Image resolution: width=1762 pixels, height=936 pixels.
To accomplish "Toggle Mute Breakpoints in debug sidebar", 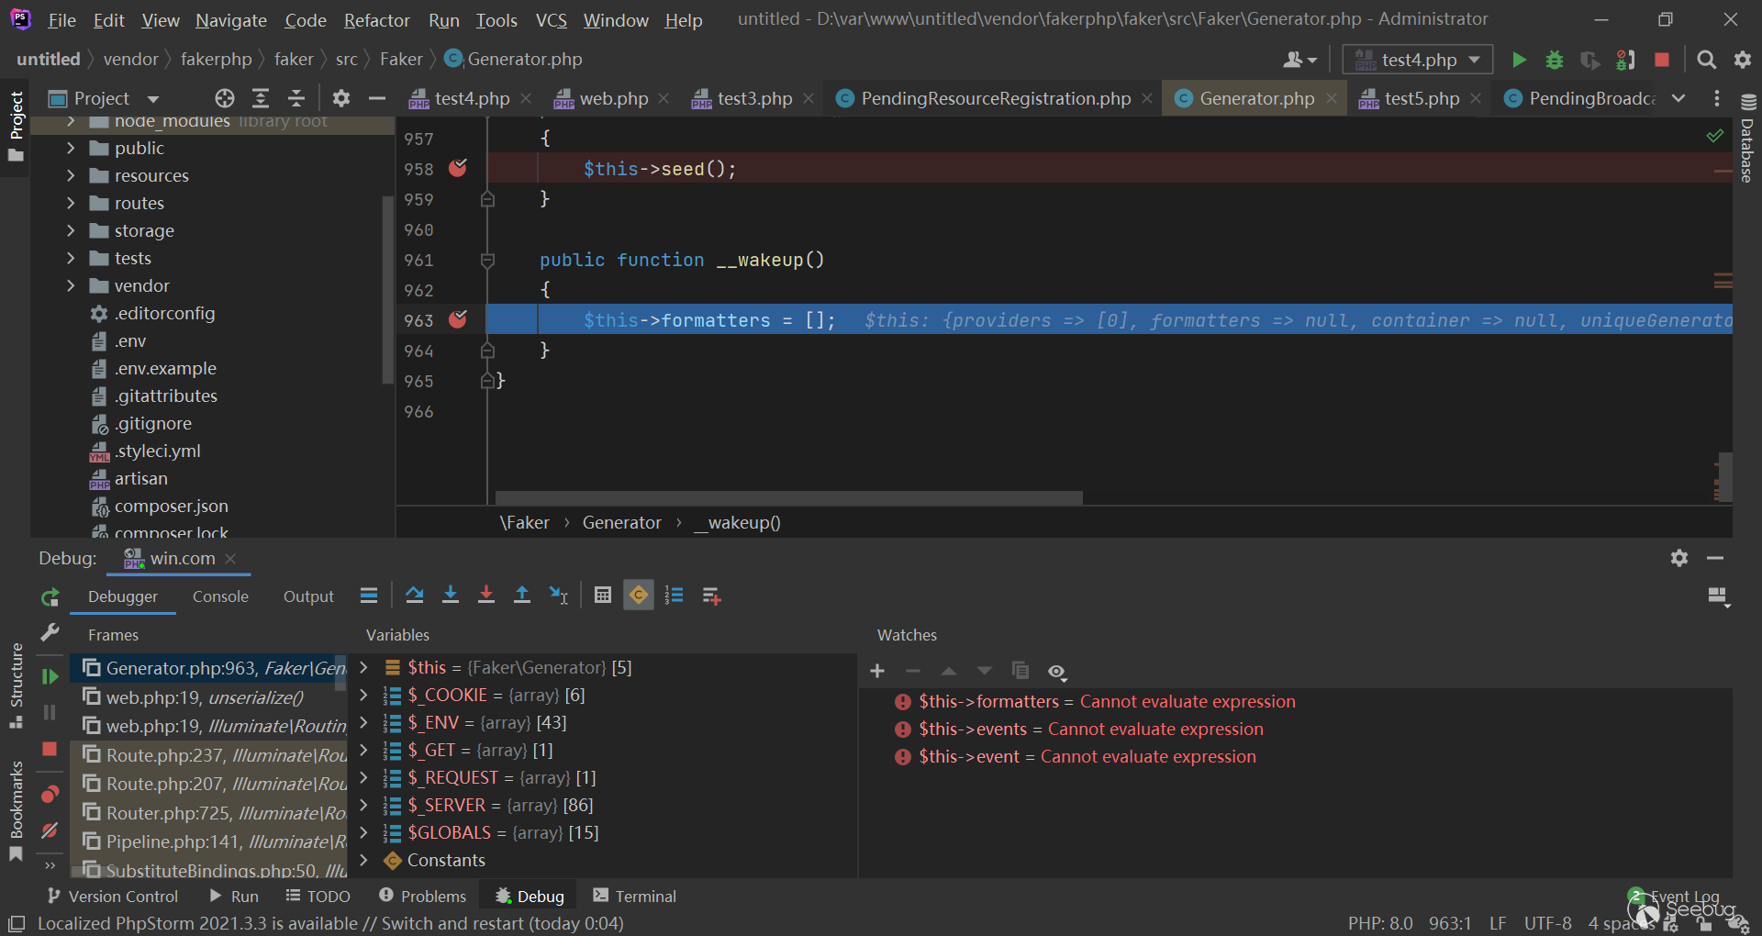I will 50,830.
